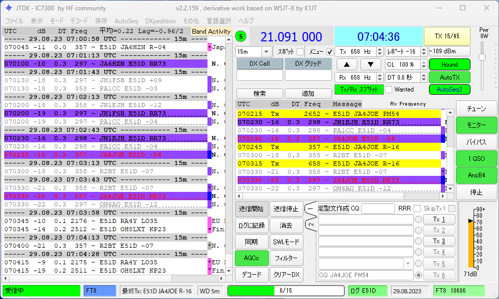The width and height of the screenshot is (499, 299).
Task: Step up the Tx 658 Hz spinner
Action: [x=379, y=50]
